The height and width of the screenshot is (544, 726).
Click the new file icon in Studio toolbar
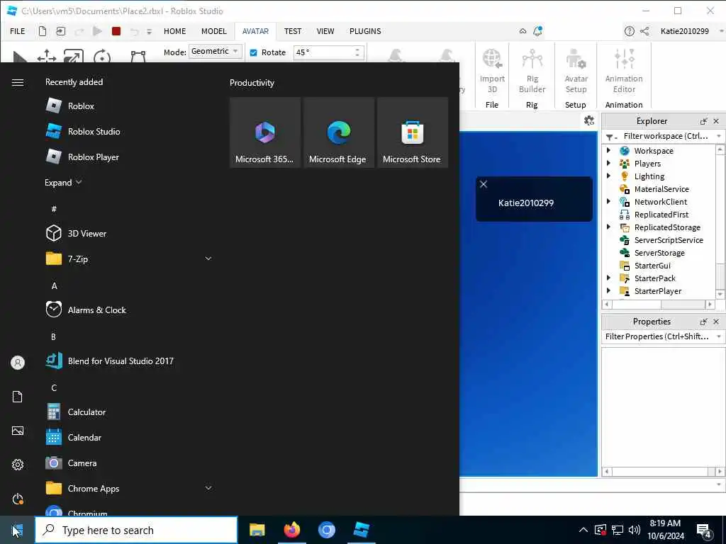point(43,31)
